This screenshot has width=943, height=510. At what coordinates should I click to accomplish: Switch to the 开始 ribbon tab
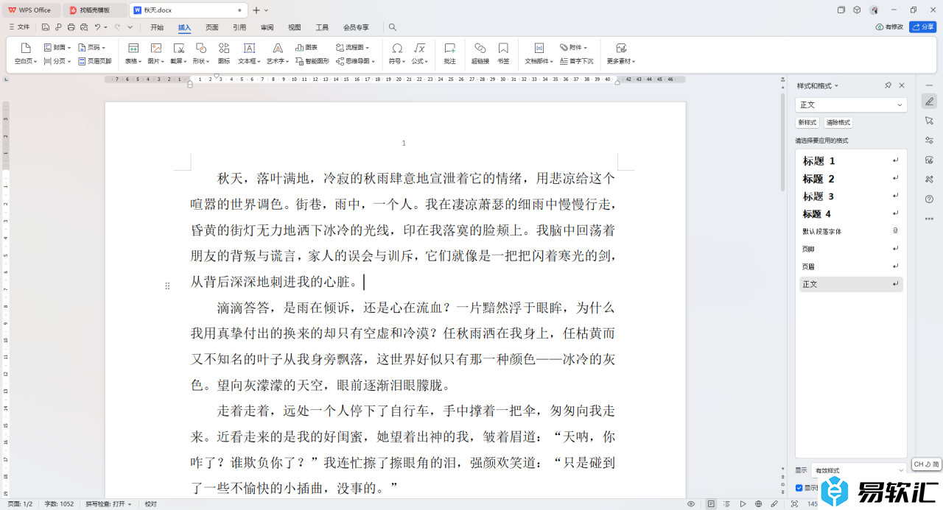click(x=157, y=27)
